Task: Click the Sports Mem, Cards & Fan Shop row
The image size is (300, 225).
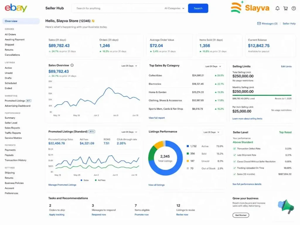Action: (186, 109)
